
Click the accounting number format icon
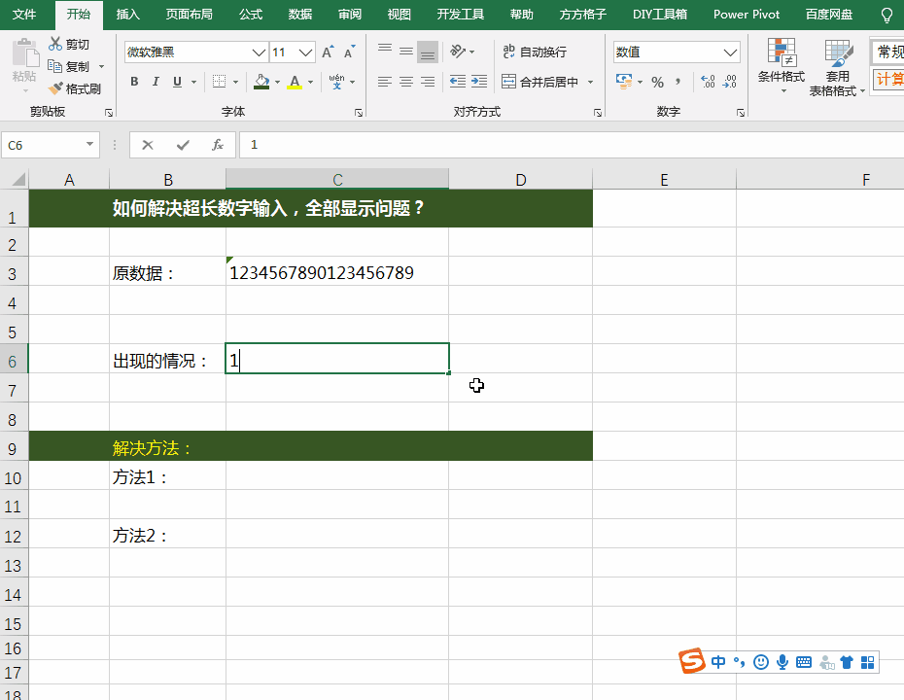(x=624, y=81)
